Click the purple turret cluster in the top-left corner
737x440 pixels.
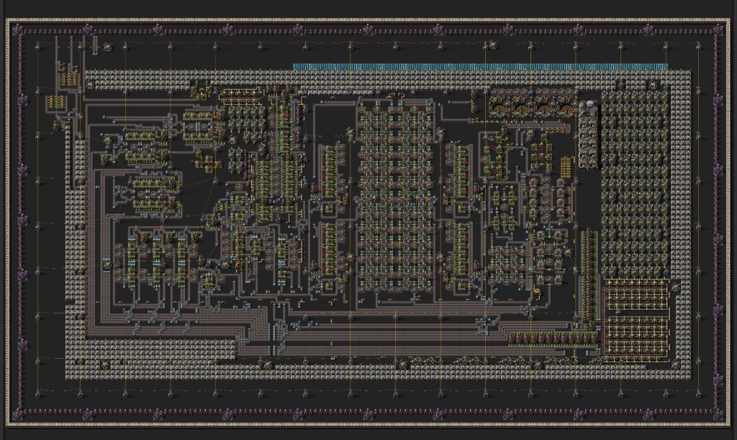click(18, 30)
